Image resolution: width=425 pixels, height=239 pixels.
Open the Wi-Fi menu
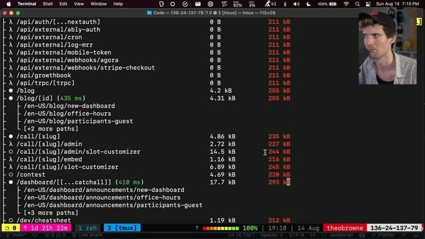(x=346, y=4)
